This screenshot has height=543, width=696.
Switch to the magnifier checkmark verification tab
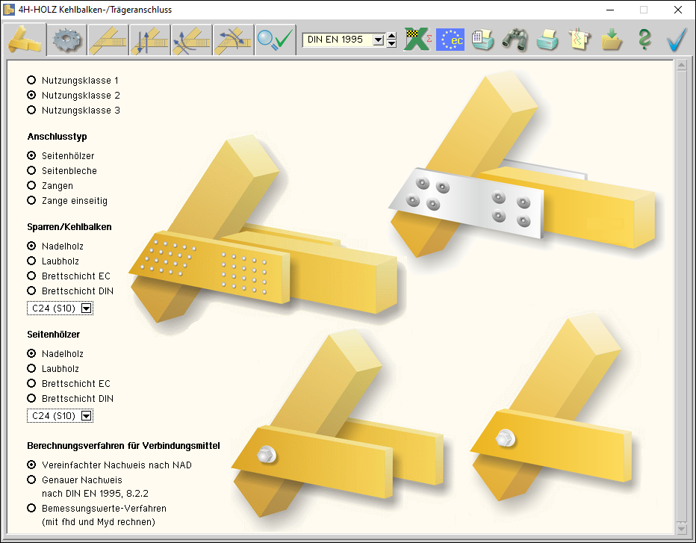[275, 40]
